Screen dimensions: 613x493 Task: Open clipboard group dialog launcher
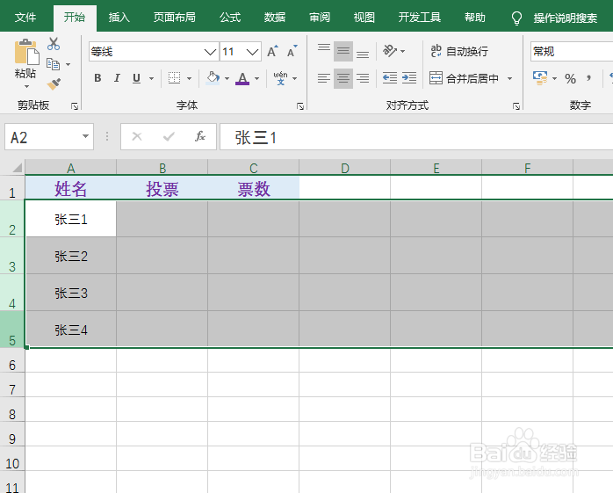75,106
